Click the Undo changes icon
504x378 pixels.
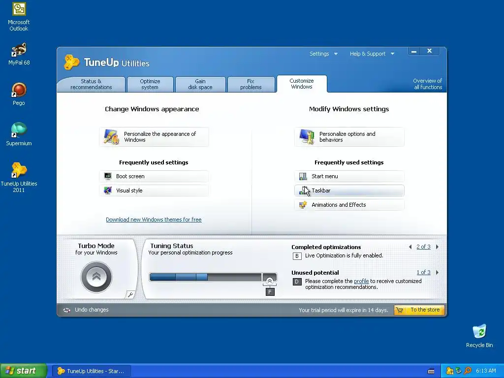[67, 310]
